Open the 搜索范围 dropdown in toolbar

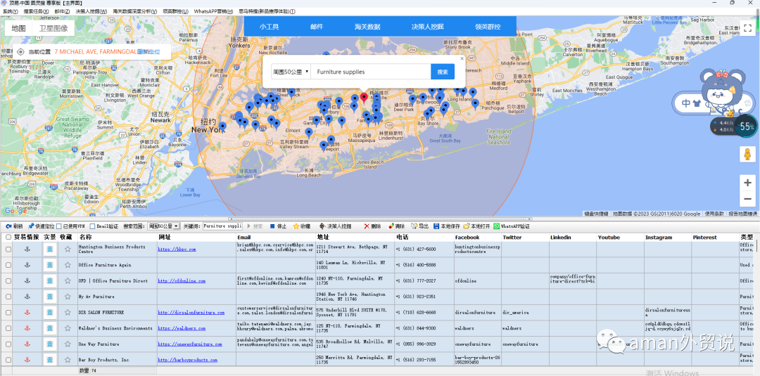pos(163,226)
